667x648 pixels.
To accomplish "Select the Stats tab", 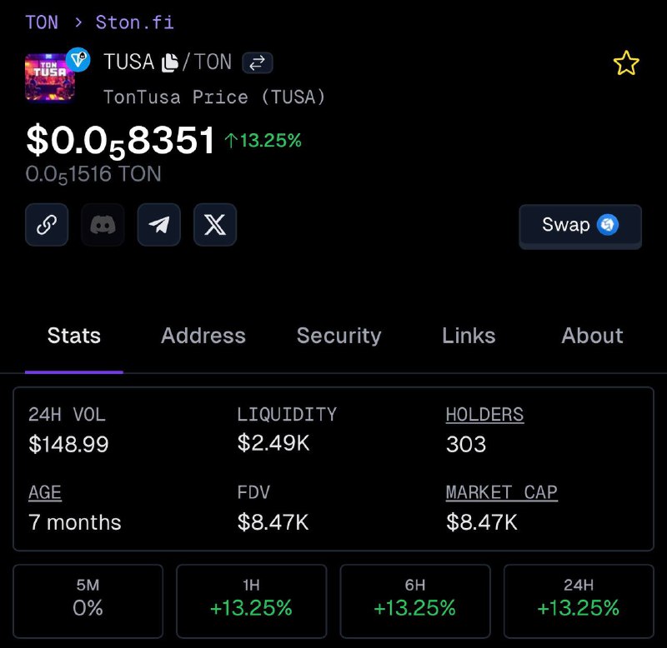I will [x=74, y=336].
